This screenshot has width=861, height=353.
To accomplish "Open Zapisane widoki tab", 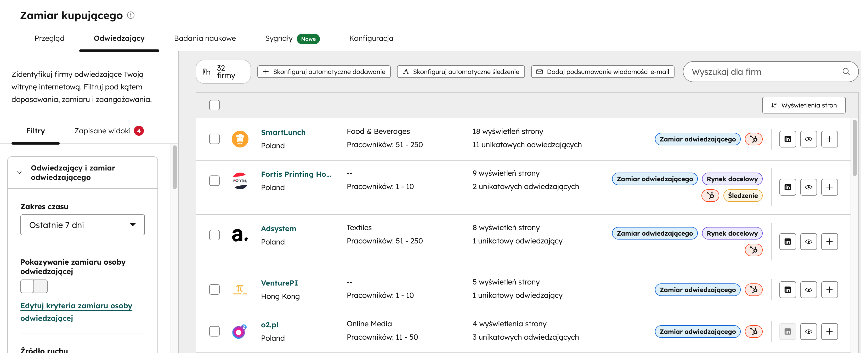I will tap(102, 131).
